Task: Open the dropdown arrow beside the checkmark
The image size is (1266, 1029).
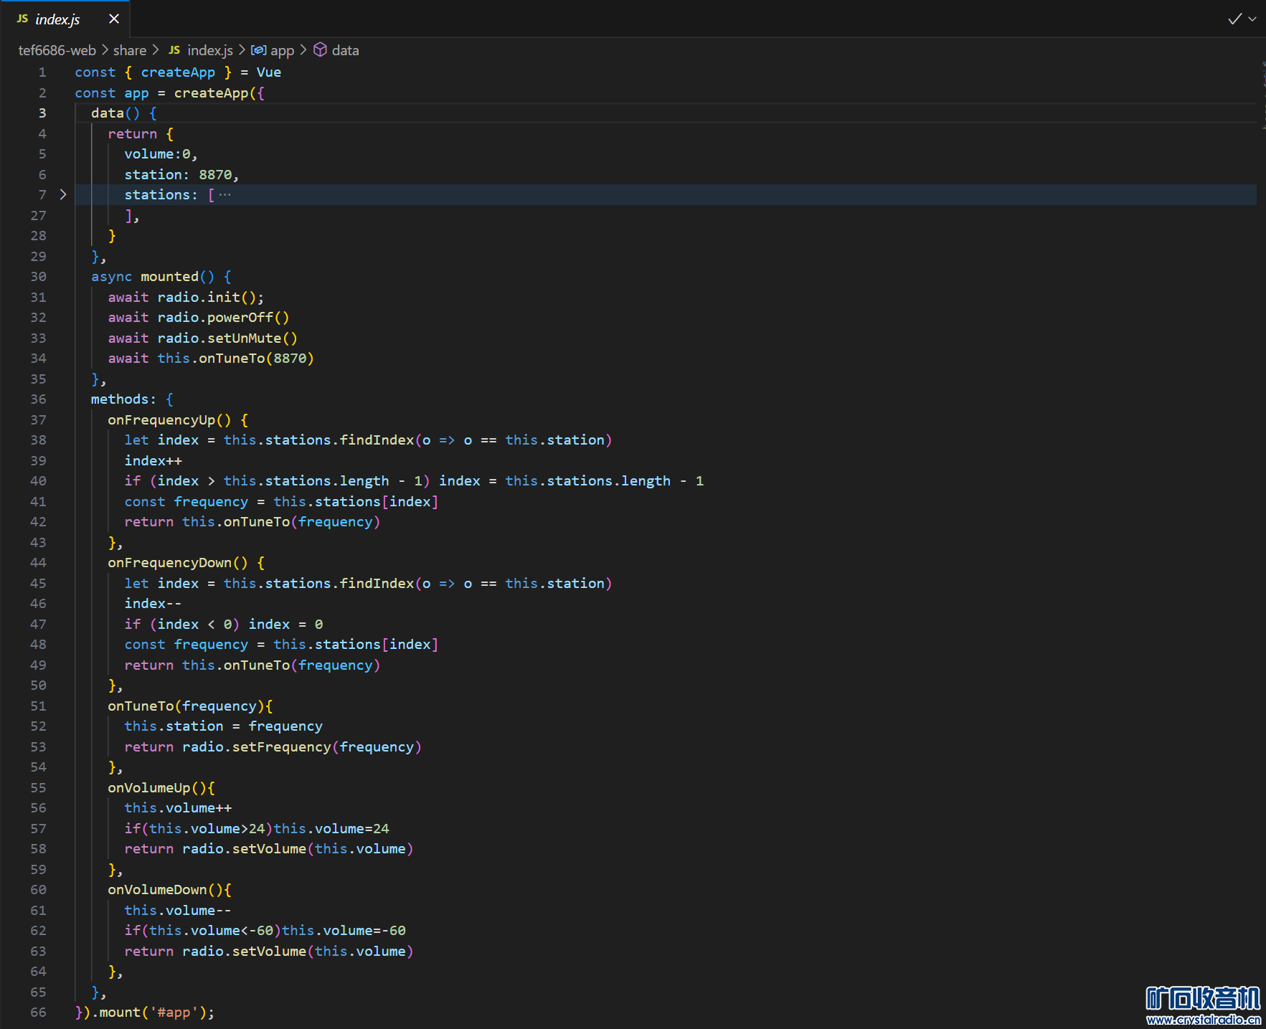Action: [x=1252, y=19]
